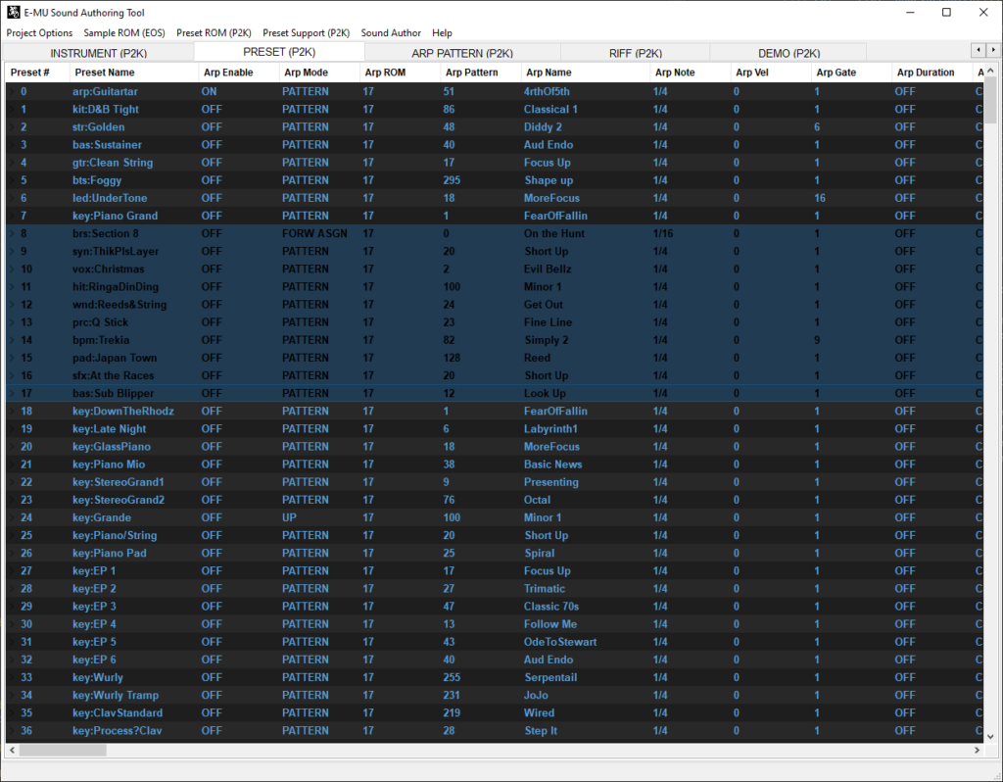The width and height of the screenshot is (1003, 782).
Task: Open the RIFF (P2K) tab
Action: click(635, 53)
